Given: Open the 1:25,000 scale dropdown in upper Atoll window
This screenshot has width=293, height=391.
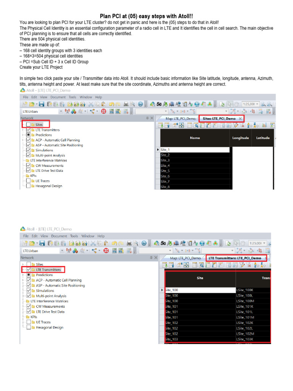Looking at the screenshot, I should (257, 104).
